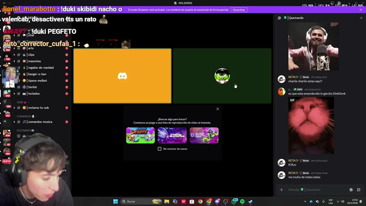This screenshot has height=206, width=366.
Task: Open the apps launcher in chat
Action: pyautogui.click(x=359, y=190)
